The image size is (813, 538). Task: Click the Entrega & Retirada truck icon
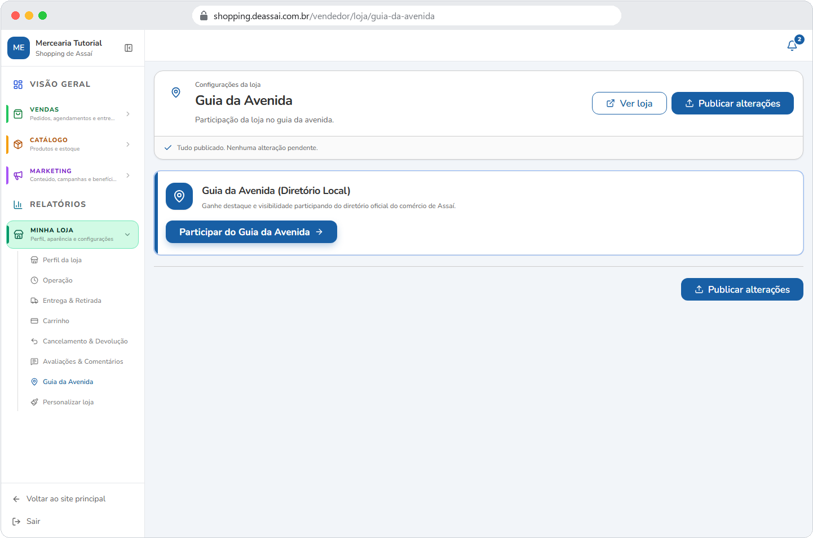pos(34,301)
